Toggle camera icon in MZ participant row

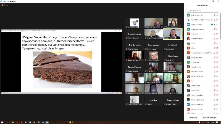pos(217,109)
